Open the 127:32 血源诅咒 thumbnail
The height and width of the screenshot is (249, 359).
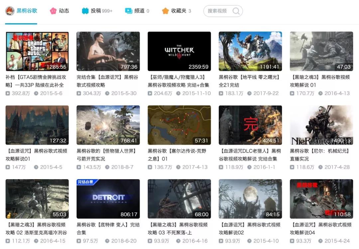tap(37, 125)
